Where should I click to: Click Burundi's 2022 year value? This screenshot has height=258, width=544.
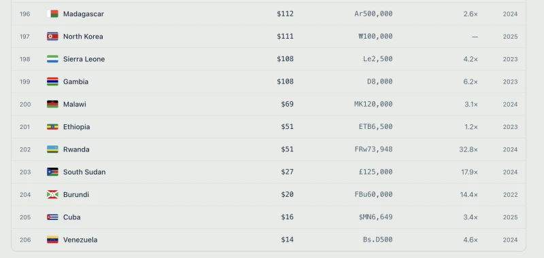511,195
